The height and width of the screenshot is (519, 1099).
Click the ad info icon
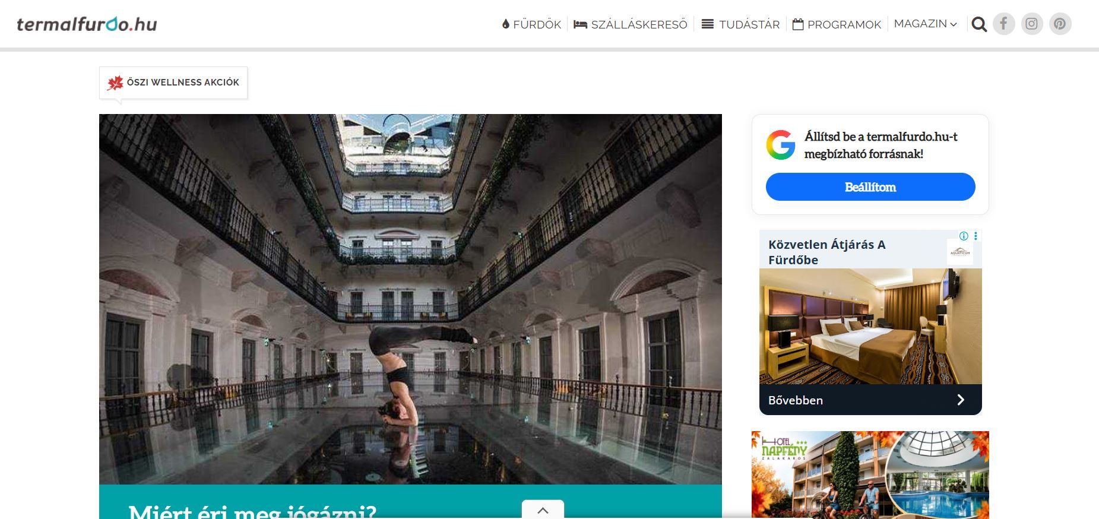click(x=964, y=236)
